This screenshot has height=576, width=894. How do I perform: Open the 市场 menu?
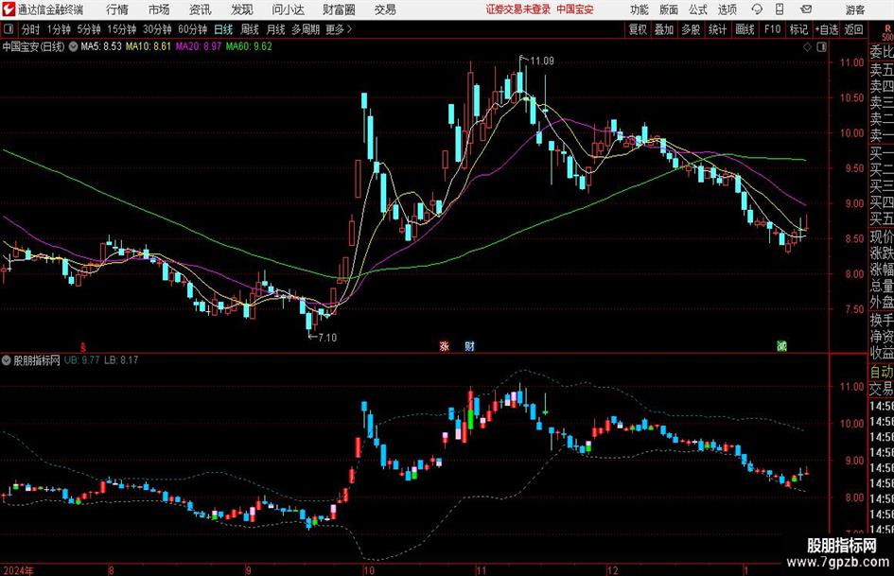[159, 9]
